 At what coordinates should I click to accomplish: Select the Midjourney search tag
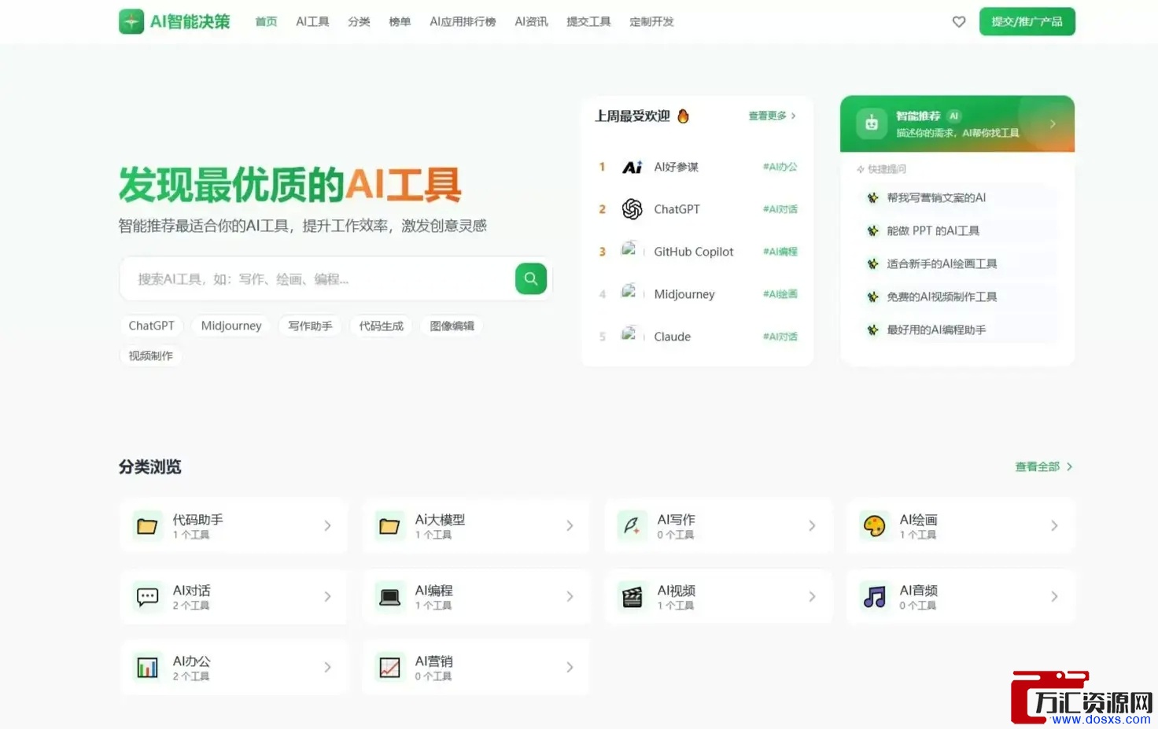click(231, 326)
